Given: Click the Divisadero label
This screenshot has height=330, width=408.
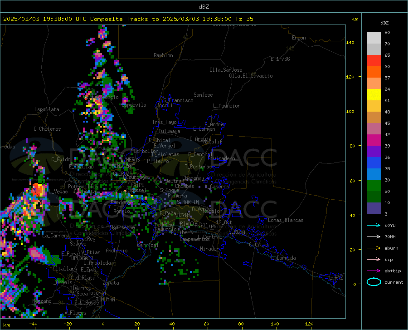Looking at the screenshot, I should tap(221, 158).
